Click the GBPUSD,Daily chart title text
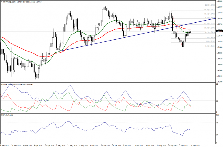 coord(9,2)
